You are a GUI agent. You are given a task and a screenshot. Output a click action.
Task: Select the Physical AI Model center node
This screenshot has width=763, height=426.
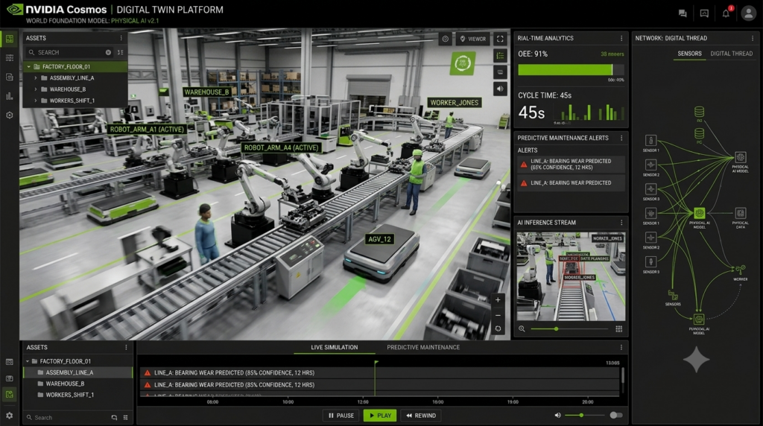click(x=699, y=214)
